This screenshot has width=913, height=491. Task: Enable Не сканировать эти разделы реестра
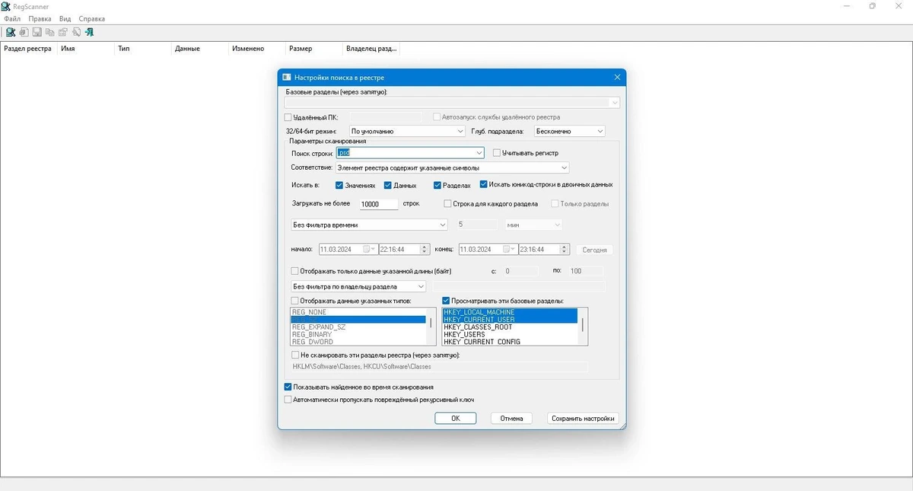[x=295, y=355]
